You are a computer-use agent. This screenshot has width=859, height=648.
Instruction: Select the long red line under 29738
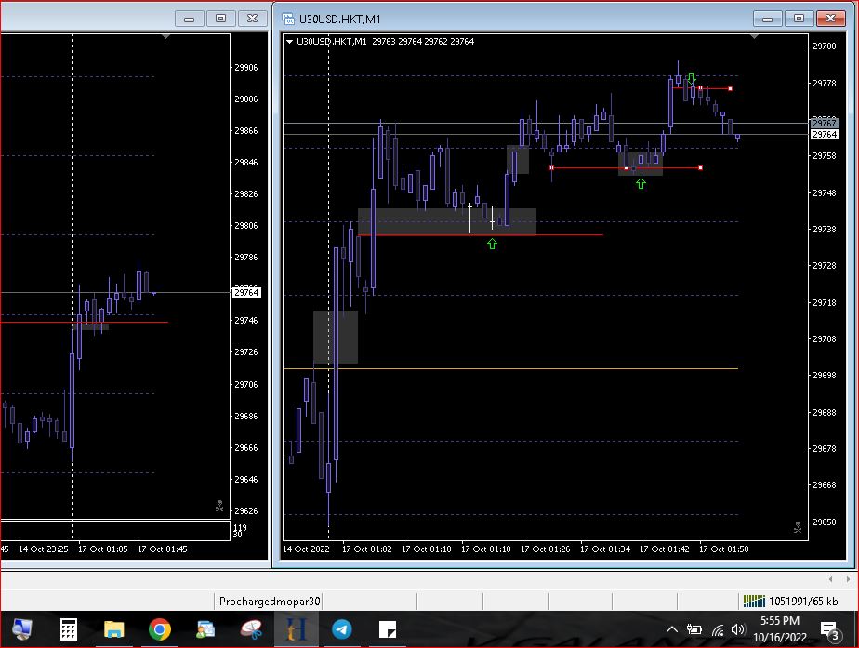coord(558,234)
